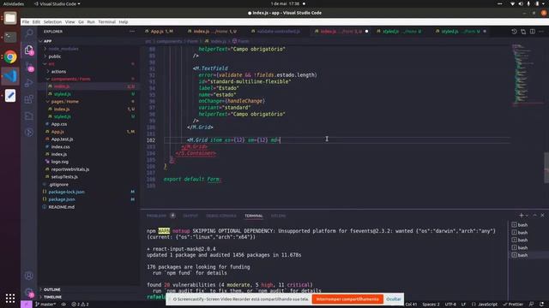Maximize the terminal panel
The height and width of the screenshot is (308, 549).
pyautogui.click(x=534, y=215)
